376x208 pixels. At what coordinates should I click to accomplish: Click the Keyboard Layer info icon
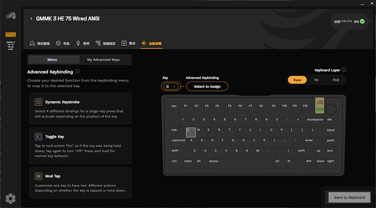(344, 70)
